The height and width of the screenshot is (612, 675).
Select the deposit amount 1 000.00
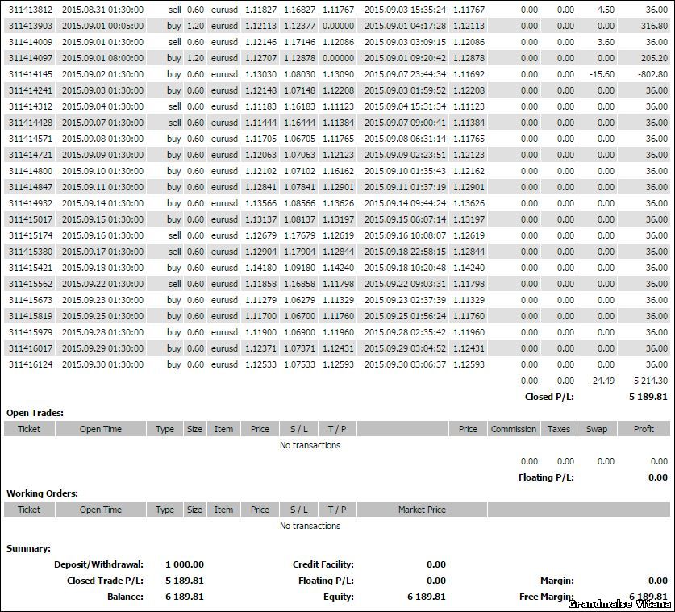(185, 564)
